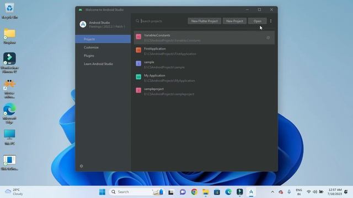This screenshot has width=353, height=198.
Task: Open File Explorer from taskbar
Action: point(206,192)
